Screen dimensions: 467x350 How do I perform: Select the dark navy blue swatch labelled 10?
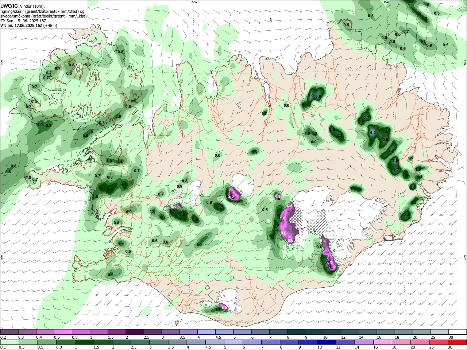click(326, 342)
